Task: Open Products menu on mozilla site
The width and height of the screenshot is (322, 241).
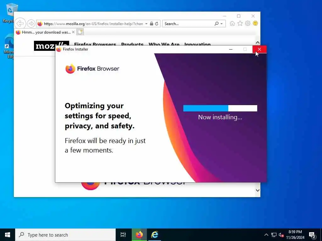Action: pyautogui.click(x=132, y=44)
